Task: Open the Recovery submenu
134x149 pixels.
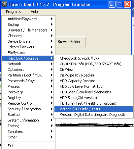Action: [28, 92]
